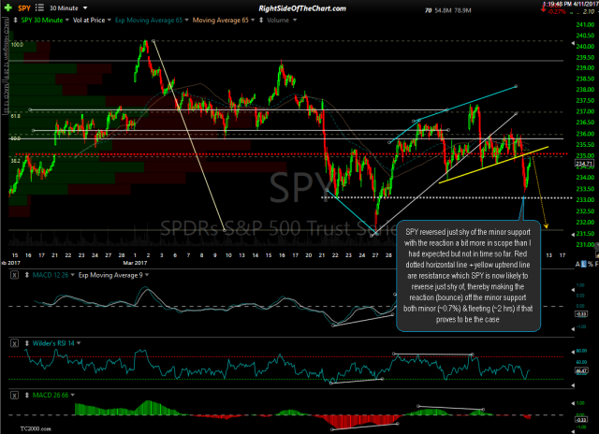The image size is (599, 434).
Task: Click the orange SPY ticker symbol
Action: pyautogui.click(x=24, y=8)
